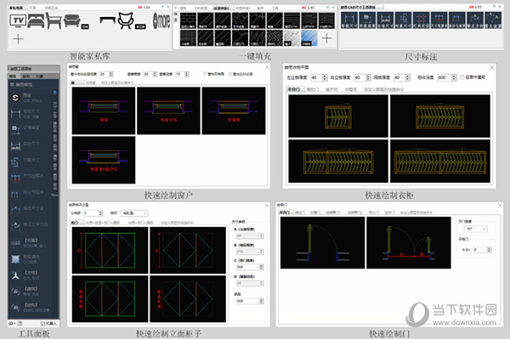Open style dropdown in cabinet elevation dialog
The height and width of the screenshot is (339, 510).
(x=134, y=213)
